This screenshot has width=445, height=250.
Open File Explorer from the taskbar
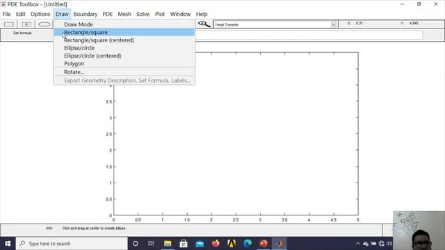pyautogui.click(x=168, y=244)
